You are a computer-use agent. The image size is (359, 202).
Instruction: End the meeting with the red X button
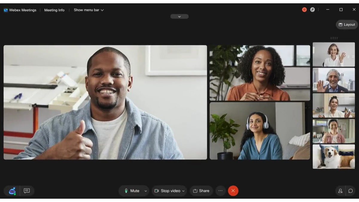[233, 191]
